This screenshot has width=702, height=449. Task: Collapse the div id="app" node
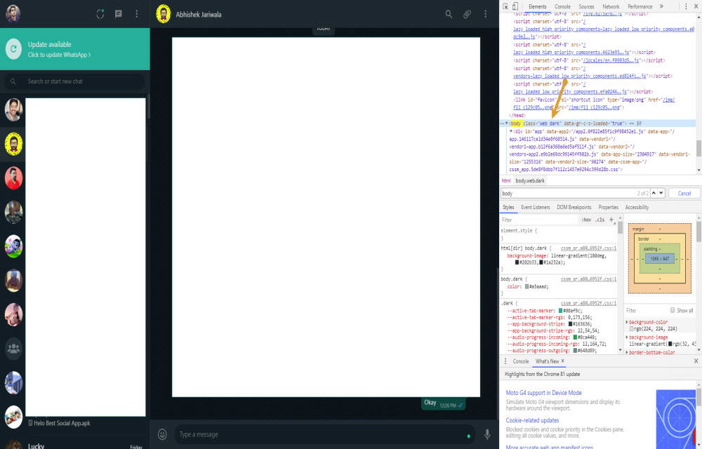[511, 131]
